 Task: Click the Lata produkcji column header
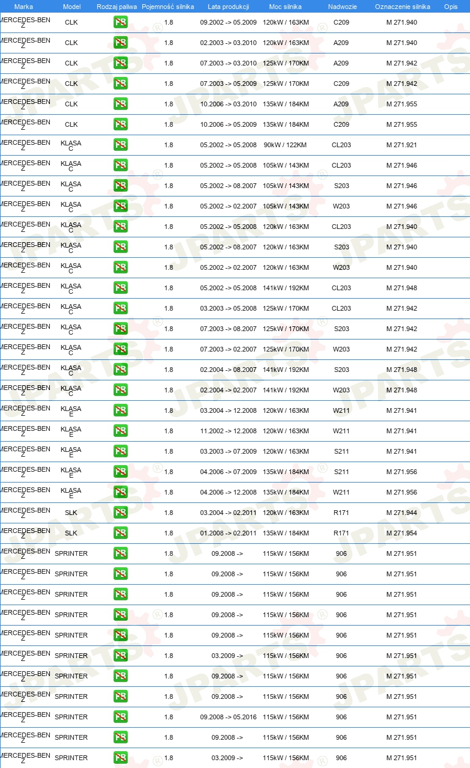(x=228, y=7)
